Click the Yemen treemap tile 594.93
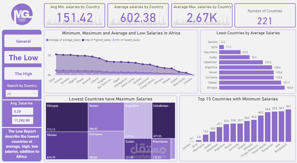Viewport: 297px width, 163px height. point(106,117)
